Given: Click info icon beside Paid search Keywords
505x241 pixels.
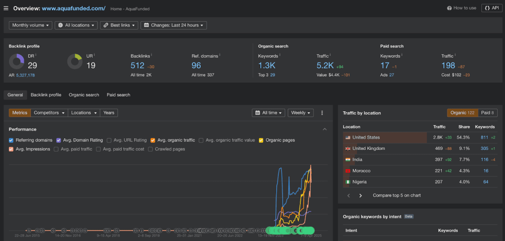Looking at the screenshot, I should click(x=401, y=55).
